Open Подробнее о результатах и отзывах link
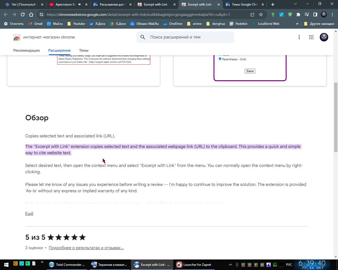This screenshot has width=338, height=270. coord(86,248)
